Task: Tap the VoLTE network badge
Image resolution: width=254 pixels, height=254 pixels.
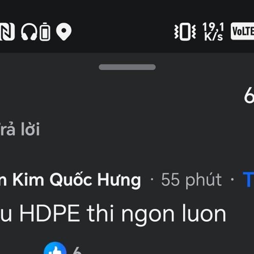Action: pos(242,31)
